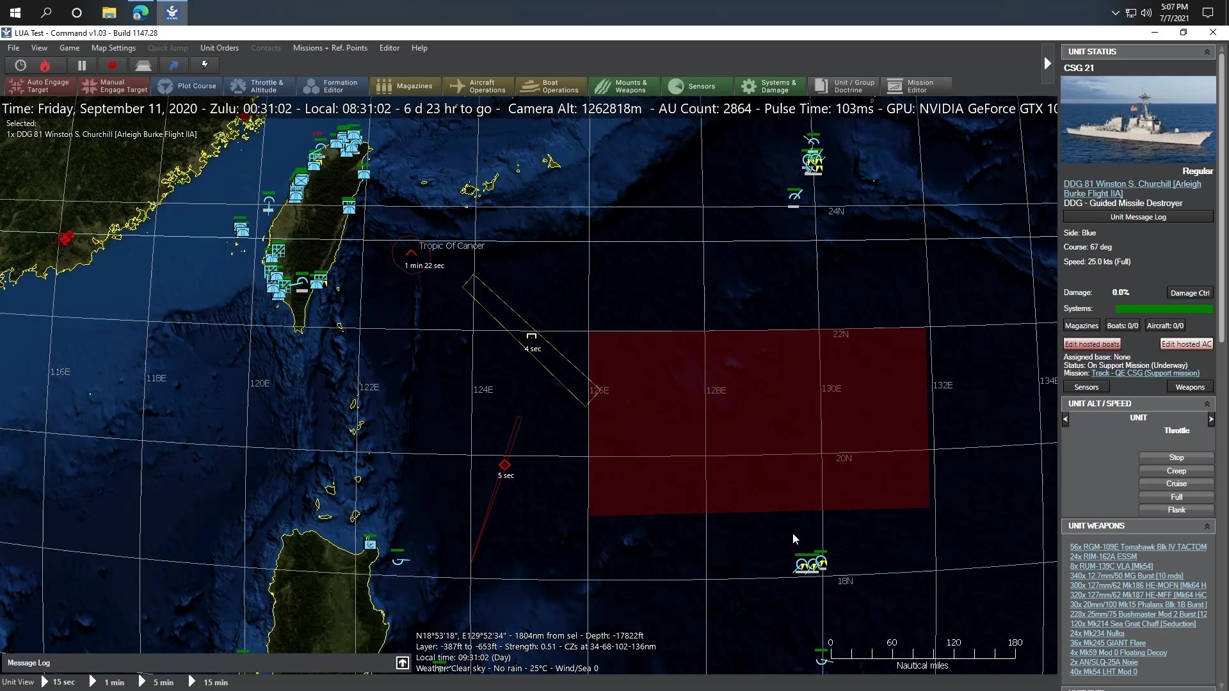Viewport: 1229px width, 691px height.
Task: Open the File menu
Action: (13, 48)
